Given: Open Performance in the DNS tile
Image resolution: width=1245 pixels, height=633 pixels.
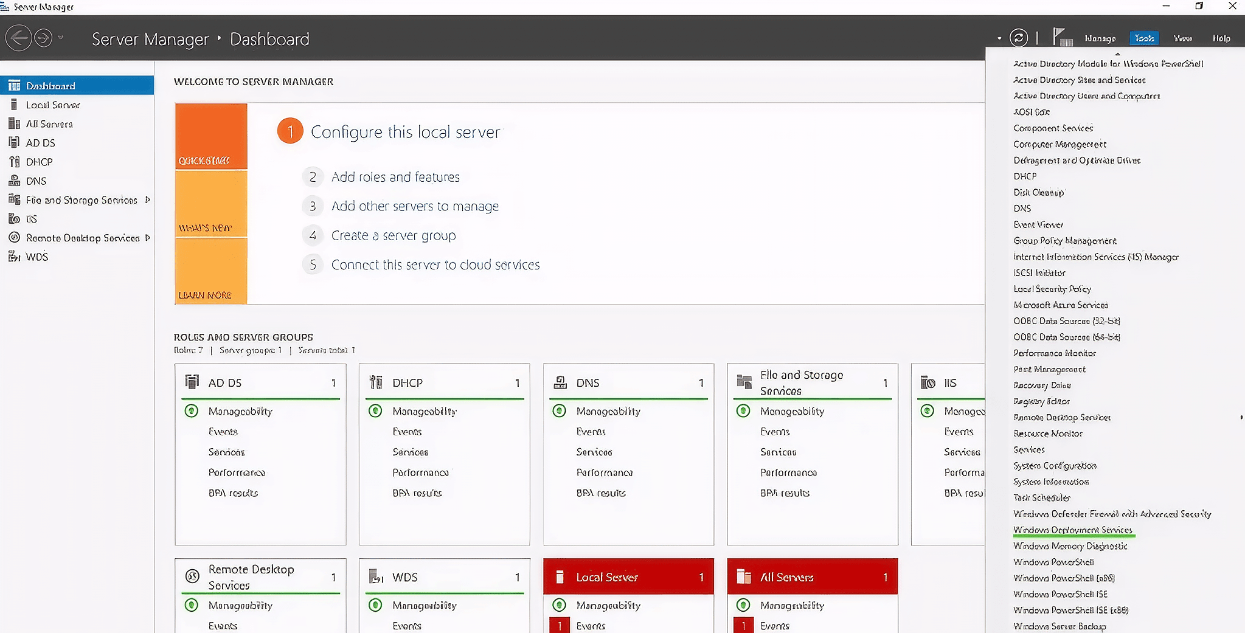Looking at the screenshot, I should 605,472.
